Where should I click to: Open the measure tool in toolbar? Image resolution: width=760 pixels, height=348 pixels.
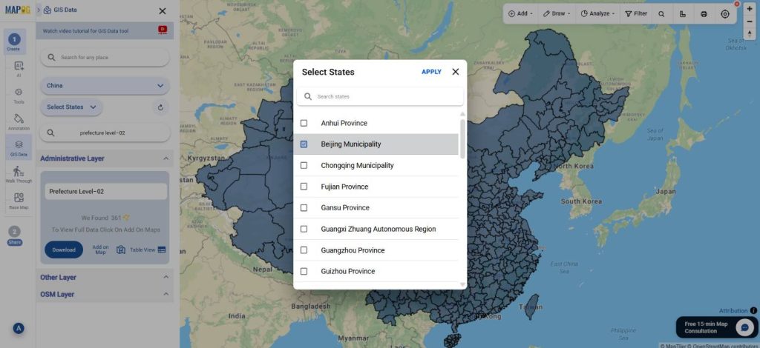[x=683, y=13]
